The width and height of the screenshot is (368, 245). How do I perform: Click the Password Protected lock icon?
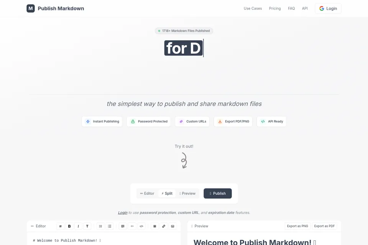click(x=133, y=121)
